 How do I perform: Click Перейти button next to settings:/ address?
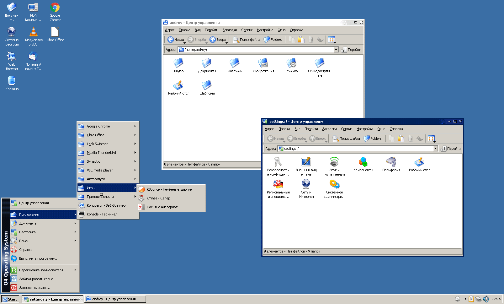coord(451,149)
